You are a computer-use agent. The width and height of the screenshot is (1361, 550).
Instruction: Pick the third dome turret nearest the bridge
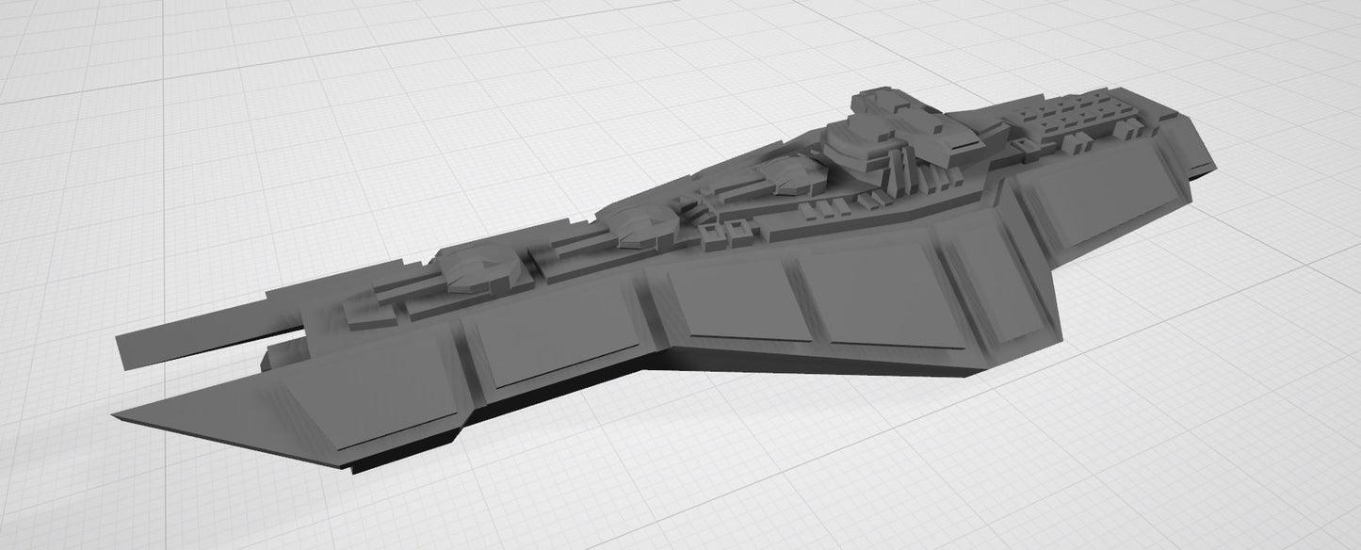pos(789,172)
